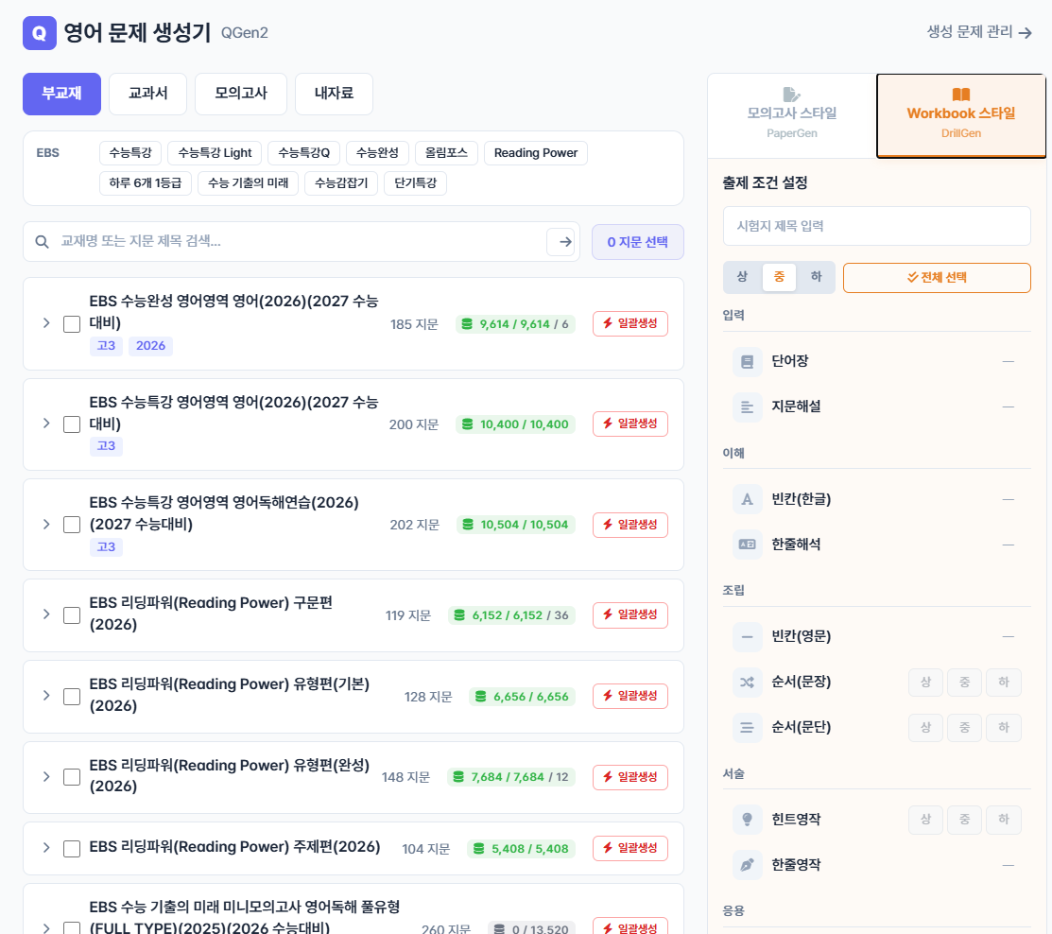Click the 전체 선택 button

pos(937,278)
